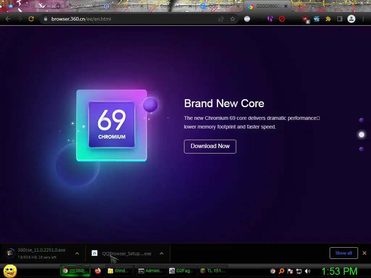Open Chrome's three-dot menu
The width and height of the screenshot is (371, 278).
(363, 19)
